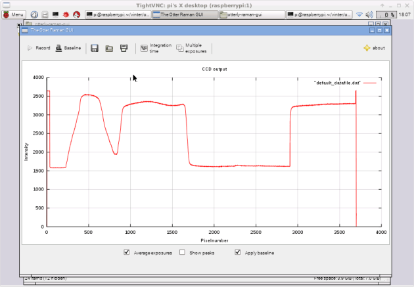Viewport: 414px width, 287px height.
Task: Open the Raspberry Pi Menu button
Action: point(14,14)
